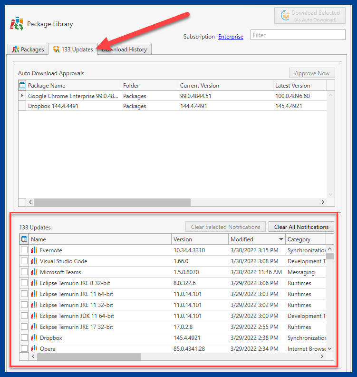
Task: Click left arrow of updates horizontal scrollbar
Action: tap(33, 357)
